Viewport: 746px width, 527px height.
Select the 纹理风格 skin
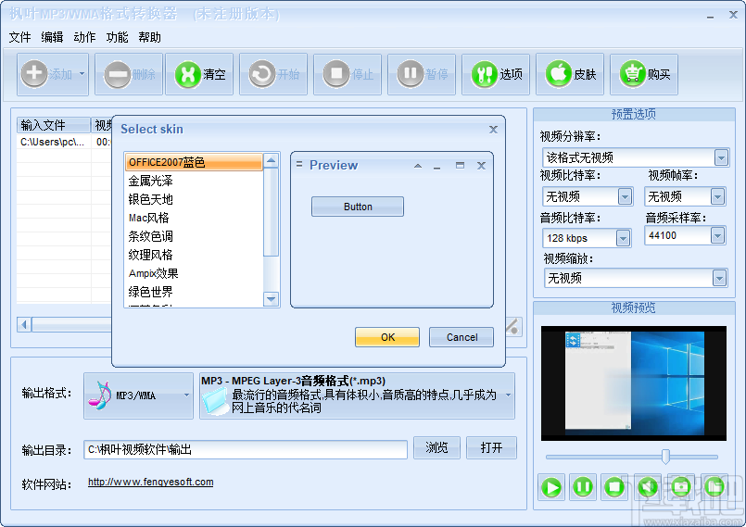click(x=194, y=255)
